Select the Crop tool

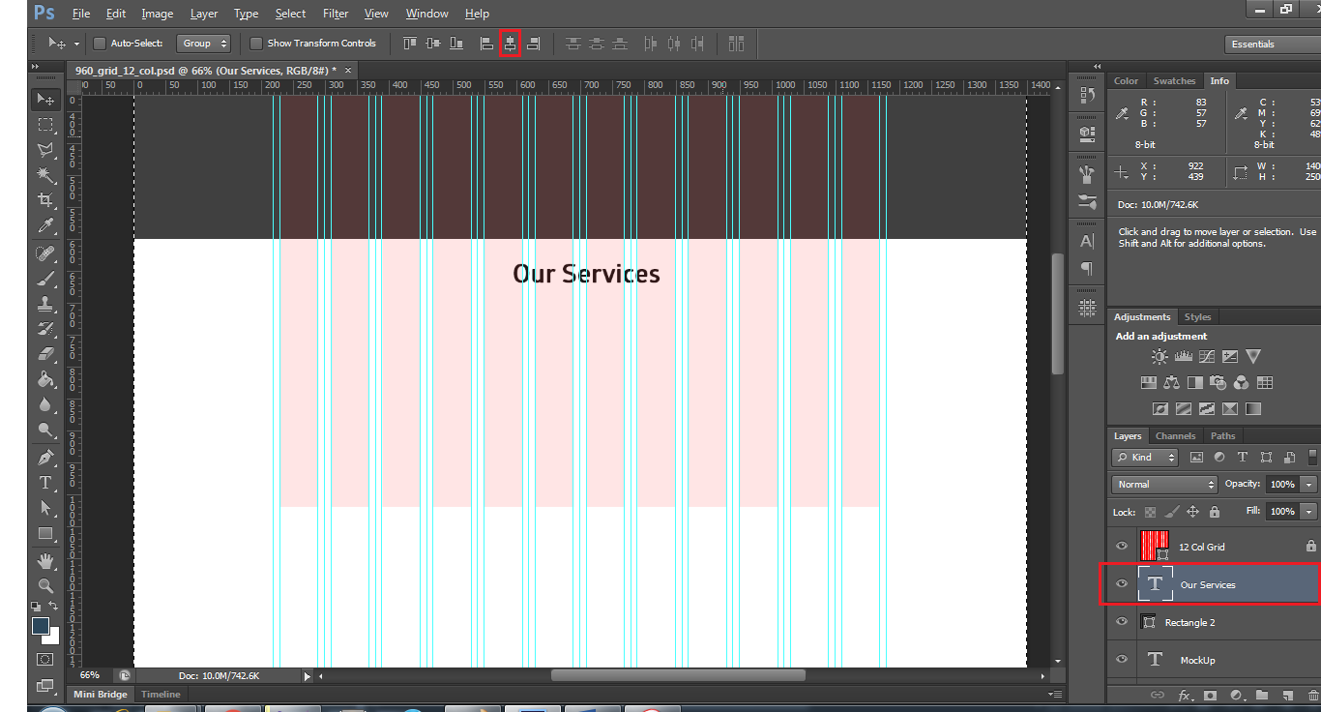(x=45, y=200)
